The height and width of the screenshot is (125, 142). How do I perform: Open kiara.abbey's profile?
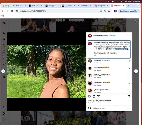point(98,68)
